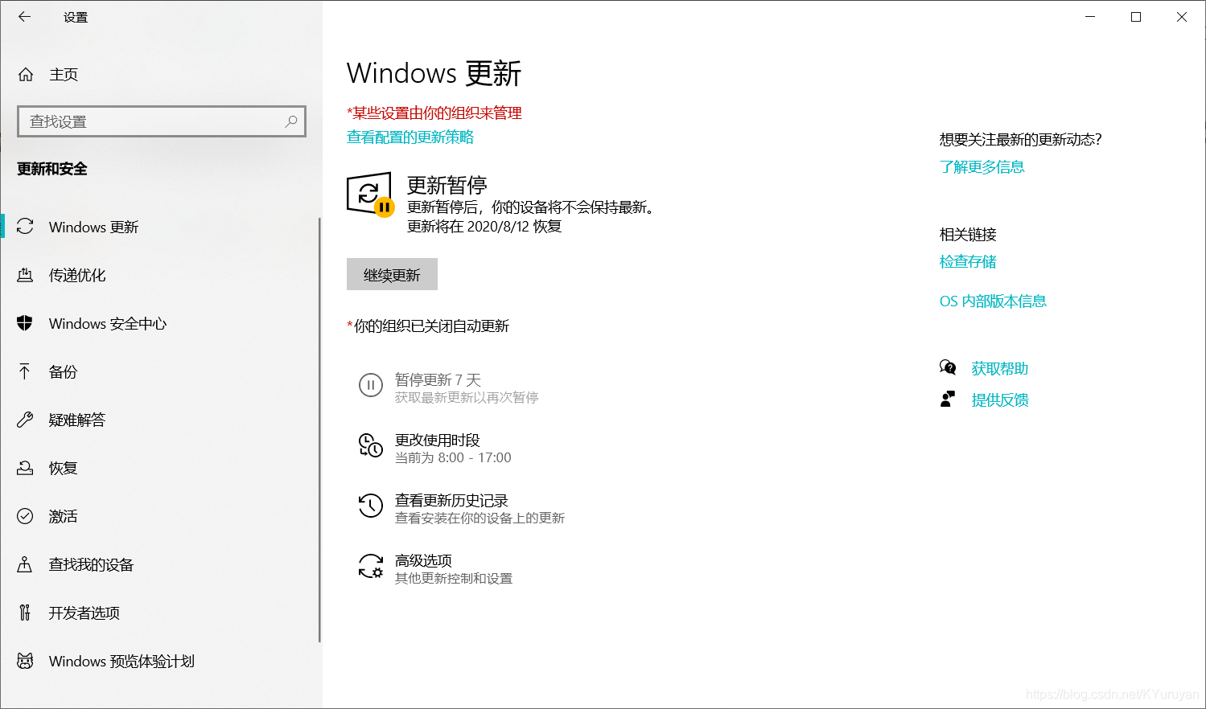Click the gear-sync icon for 高级选项
Screen dimensions: 1206x709
pos(370,566)
